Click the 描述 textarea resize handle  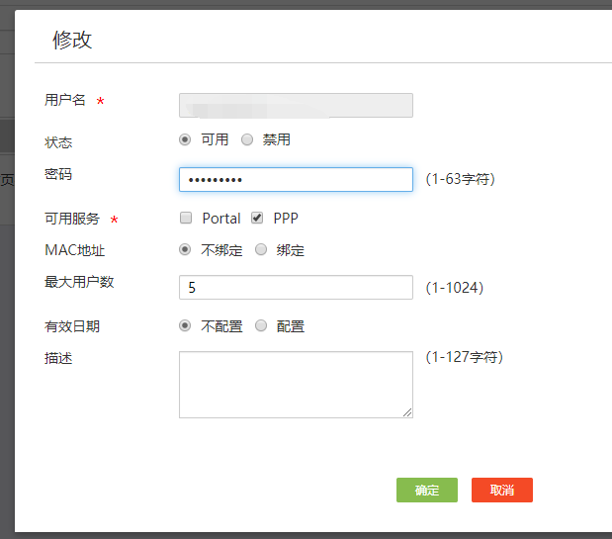point(407,412)
